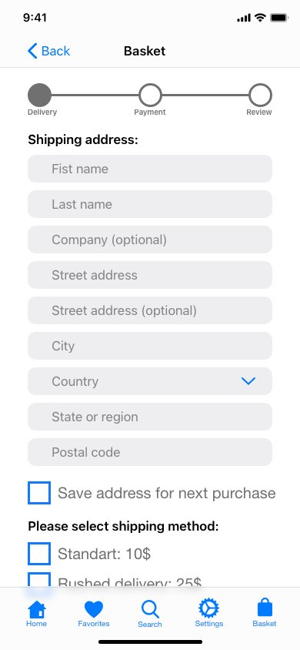300x650 pixels.
Task: Tap the blue back chevron icon
Action: point(32,51)
